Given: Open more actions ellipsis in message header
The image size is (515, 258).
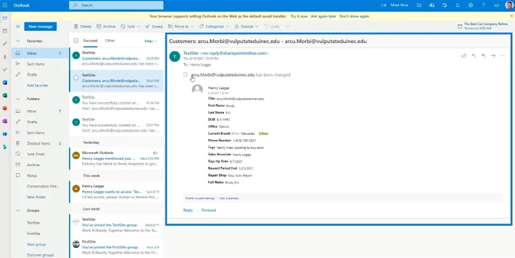Looking at the screenshot, I should 503,56.
